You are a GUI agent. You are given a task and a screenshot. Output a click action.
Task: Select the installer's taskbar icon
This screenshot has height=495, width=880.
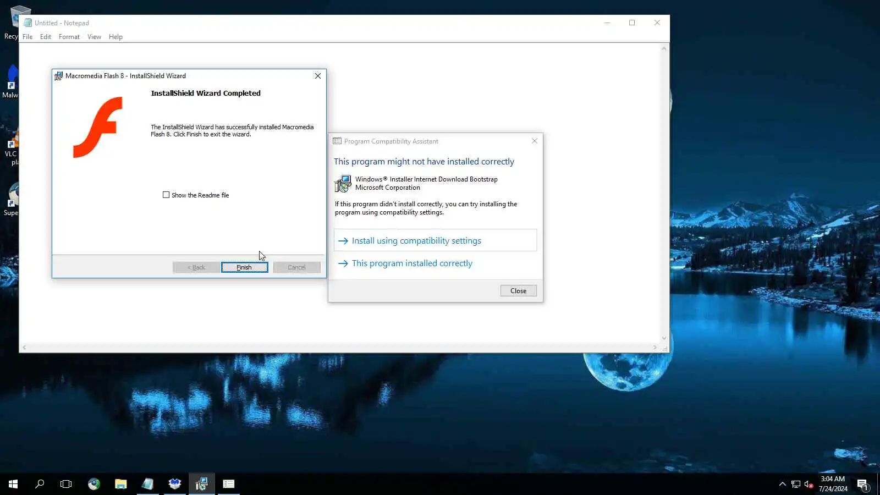point(202,484)
